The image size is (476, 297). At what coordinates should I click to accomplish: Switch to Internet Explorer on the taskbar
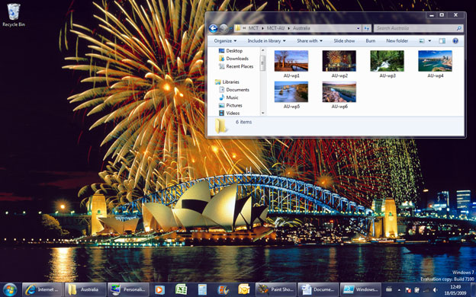click(x=42, y=289)
